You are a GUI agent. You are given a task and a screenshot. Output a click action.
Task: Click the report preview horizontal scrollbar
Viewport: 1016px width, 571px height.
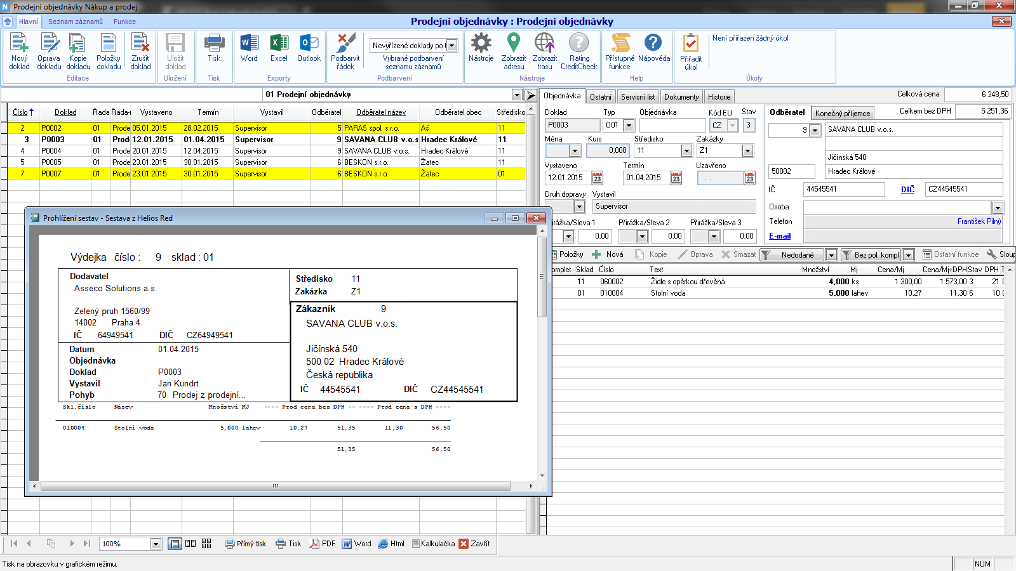[x=276, y=487]
